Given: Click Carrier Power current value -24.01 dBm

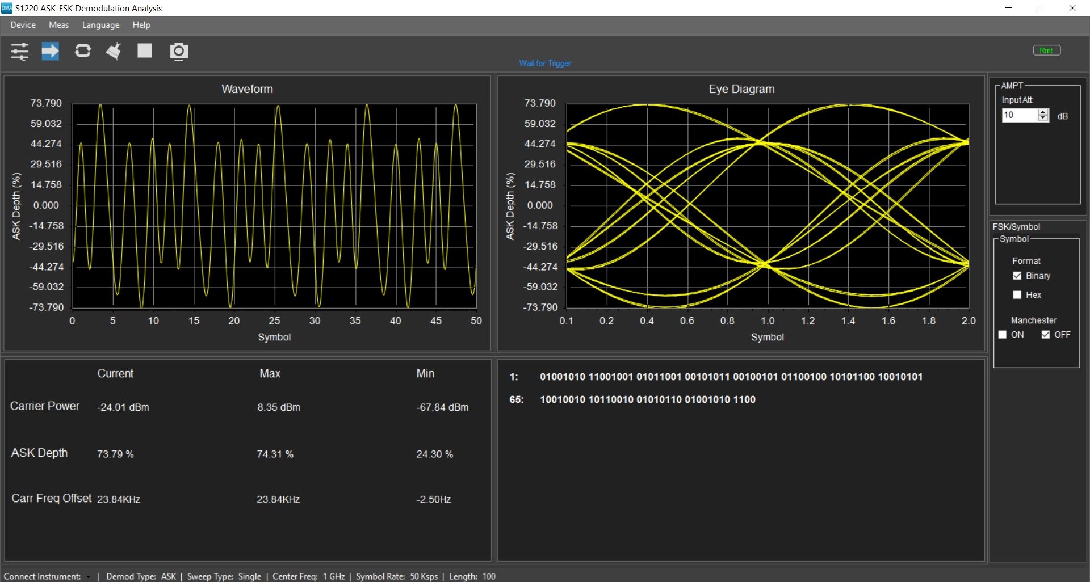Looking at the screenshot, I should 123,407.
